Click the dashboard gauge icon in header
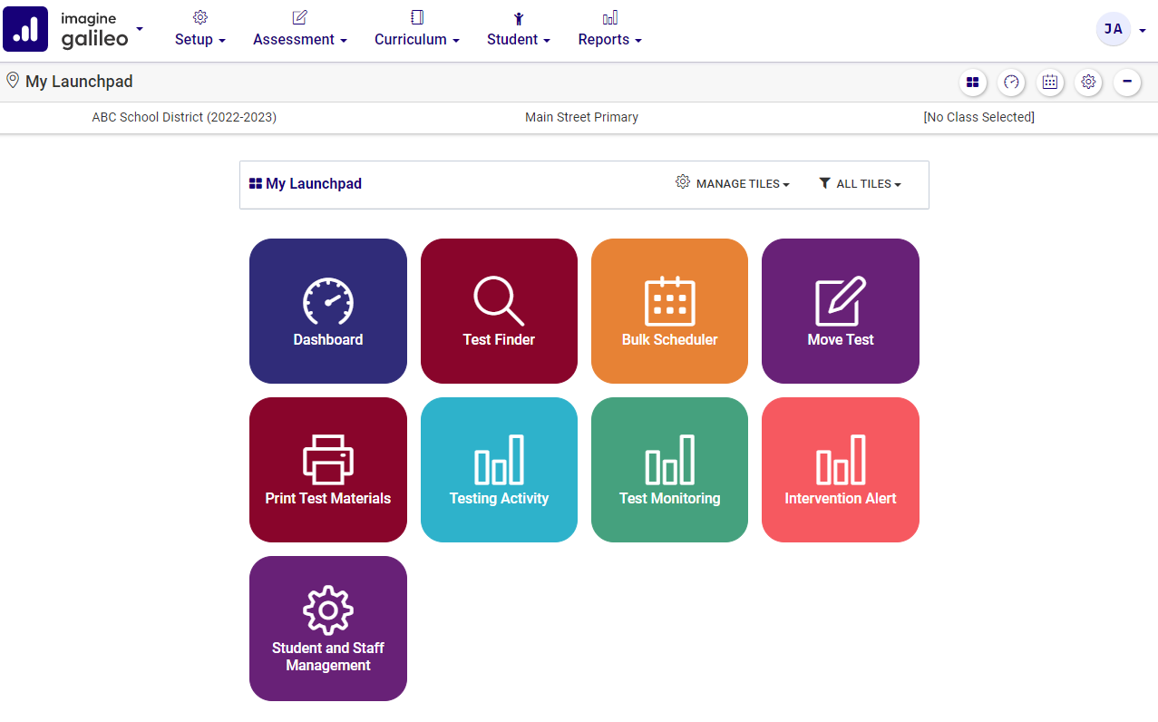The width and height of the screenshot is (1158, 722). click(1011, 83)
